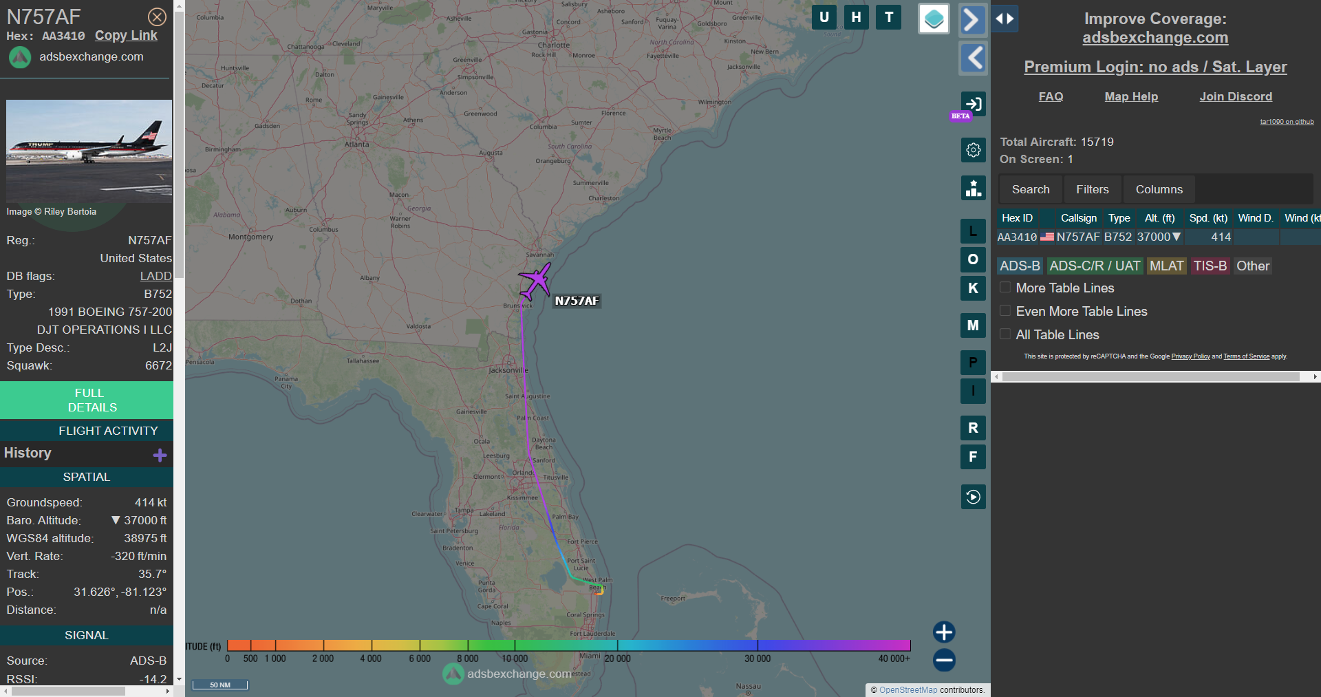Click the login beta icon
The width and height of the screenshot is (1321, 697).
tap(973, 104)
